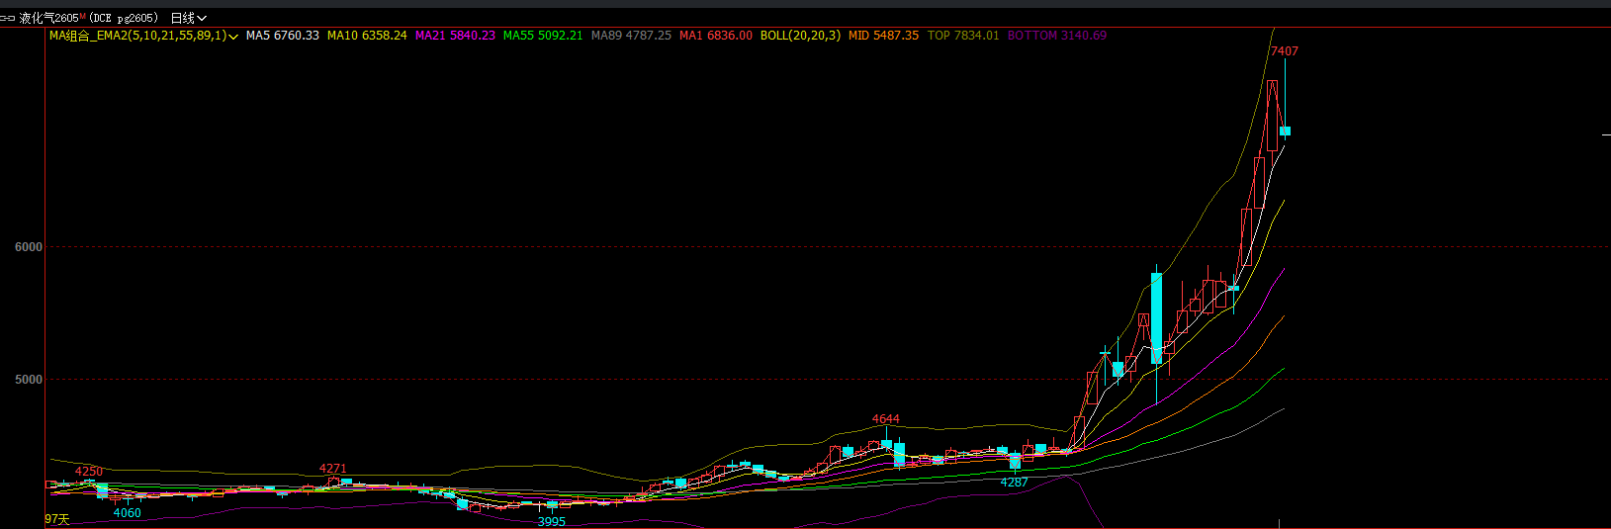Select the yellow MA10 6358.24 legend
The height and width of the screenshot is (529, 1611).
(367, 36)
